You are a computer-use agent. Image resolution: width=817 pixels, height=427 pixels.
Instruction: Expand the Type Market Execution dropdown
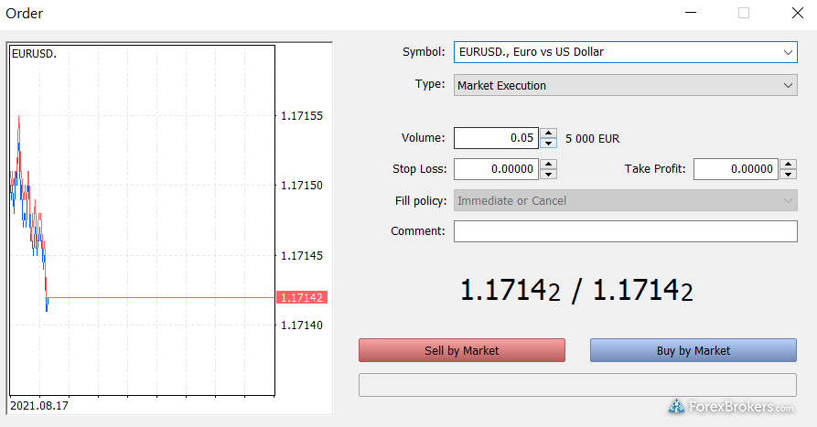(625, 85)
